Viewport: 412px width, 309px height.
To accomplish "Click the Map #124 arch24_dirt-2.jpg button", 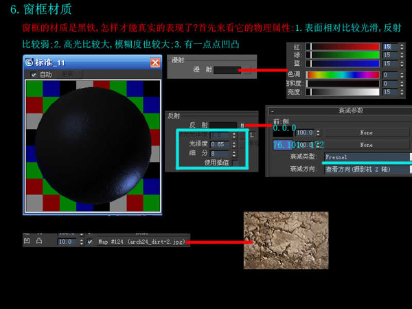I will [x=139, y=242].
